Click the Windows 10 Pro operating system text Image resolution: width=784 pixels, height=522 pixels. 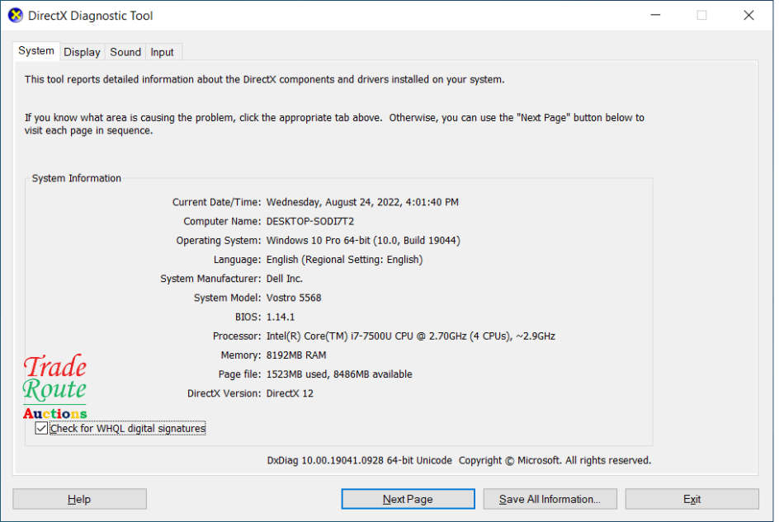click(362, 241)
